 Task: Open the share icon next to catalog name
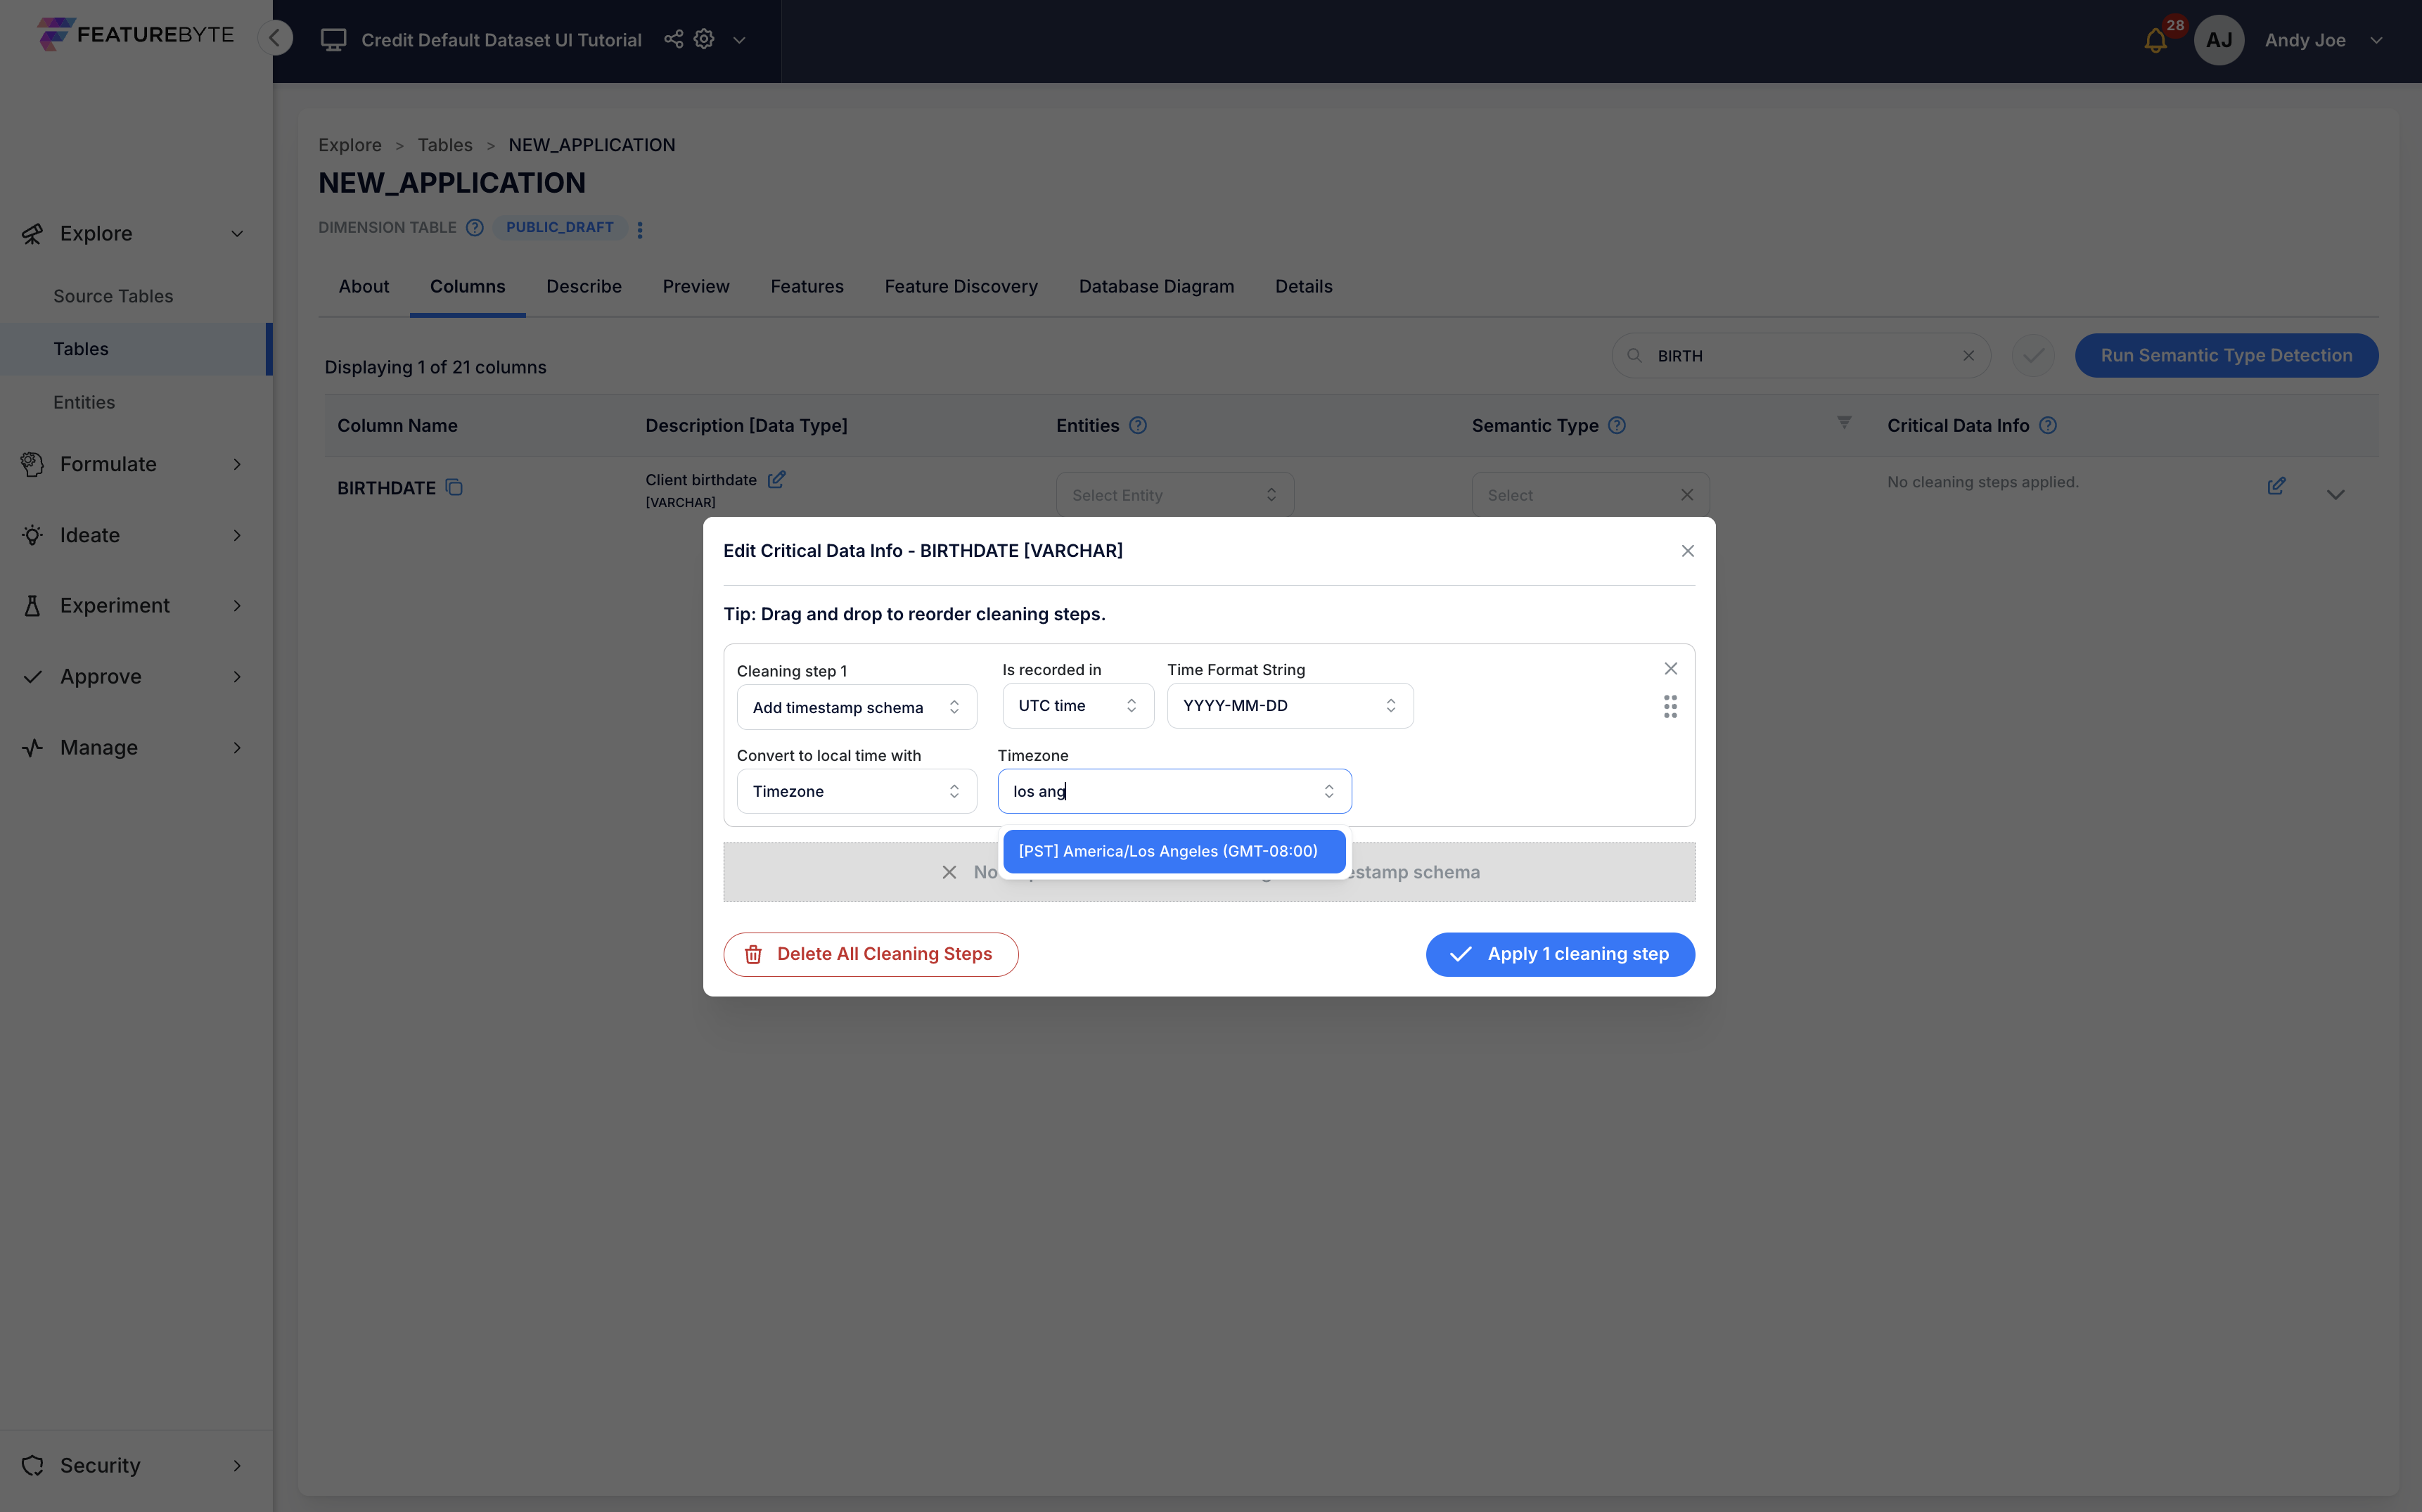(x=673, y=39)
